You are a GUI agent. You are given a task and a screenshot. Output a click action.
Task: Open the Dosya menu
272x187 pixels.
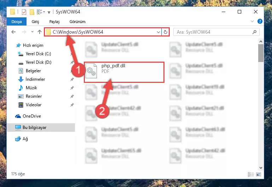[17, 22]
